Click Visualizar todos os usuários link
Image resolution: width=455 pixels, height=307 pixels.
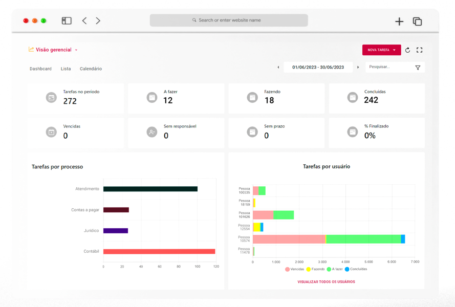click(x=326, y=282)
